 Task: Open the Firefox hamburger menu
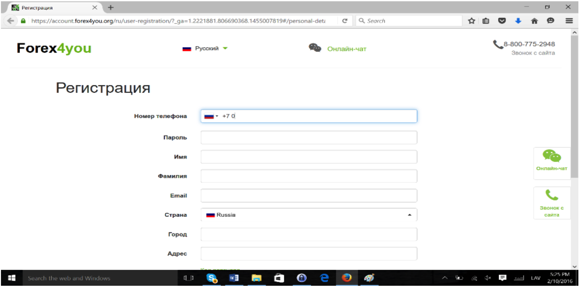click(x=569, y=21)
